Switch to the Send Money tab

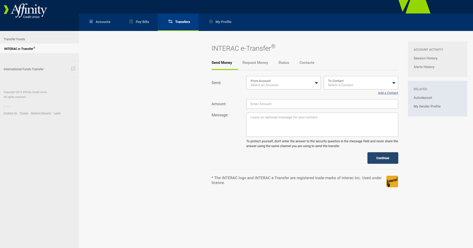coord(222,63)
